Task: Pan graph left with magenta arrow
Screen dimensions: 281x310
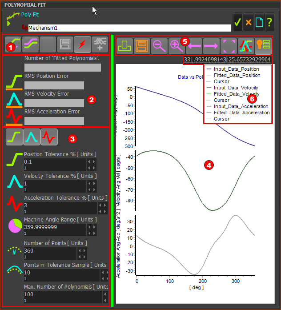Action: pyautogui.click(x=194, y=46)
